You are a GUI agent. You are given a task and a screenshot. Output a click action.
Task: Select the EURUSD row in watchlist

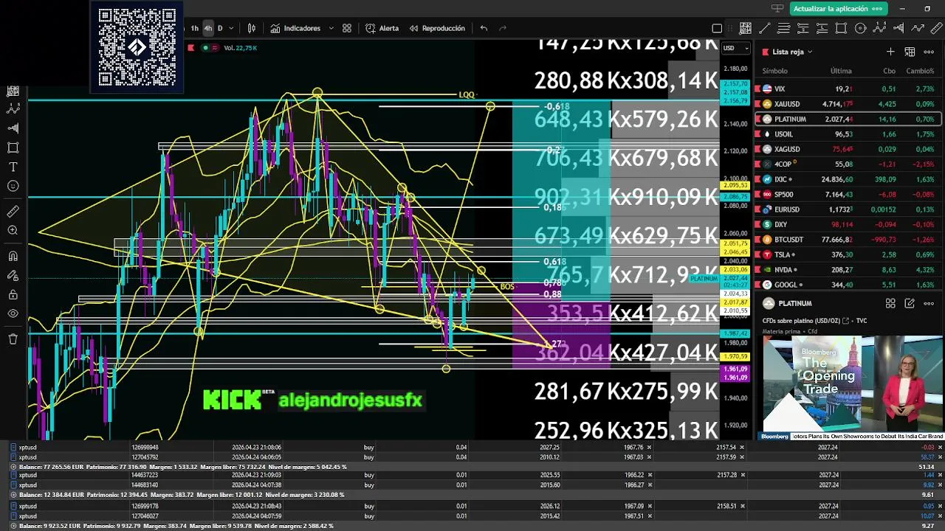(x=846, y=209)
